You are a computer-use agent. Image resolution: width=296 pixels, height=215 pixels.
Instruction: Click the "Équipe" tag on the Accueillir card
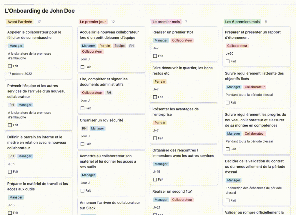119,46
